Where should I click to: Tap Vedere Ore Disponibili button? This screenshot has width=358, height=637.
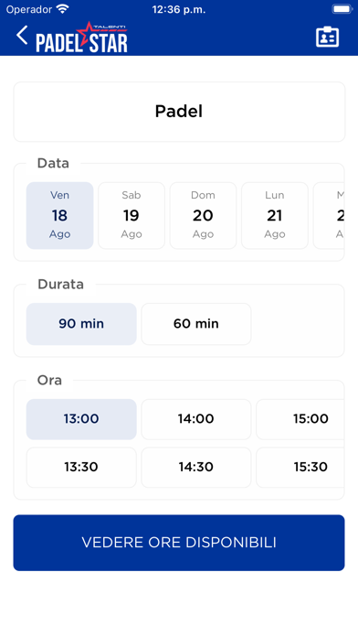tap(179, 543)
